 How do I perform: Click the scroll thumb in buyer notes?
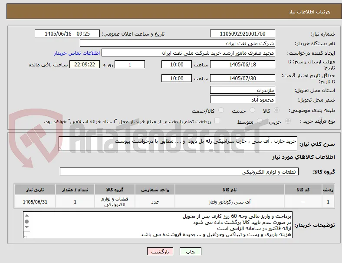tap(26, 222)
